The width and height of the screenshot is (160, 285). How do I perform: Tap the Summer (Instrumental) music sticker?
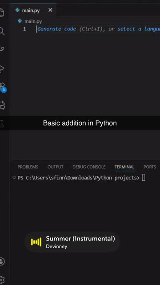click(72, 242)
